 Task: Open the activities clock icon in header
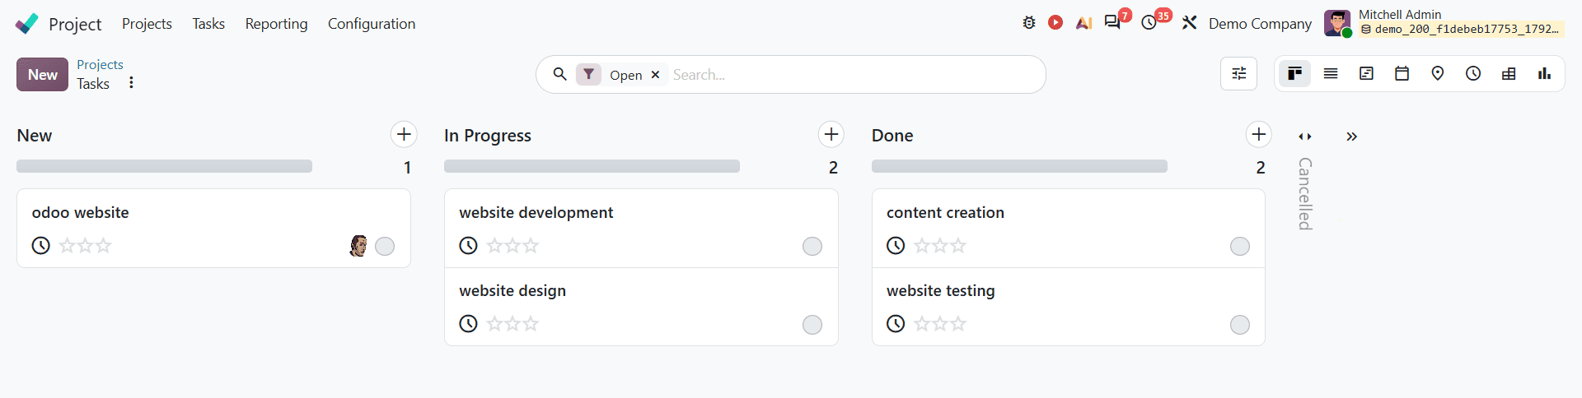1149,23
